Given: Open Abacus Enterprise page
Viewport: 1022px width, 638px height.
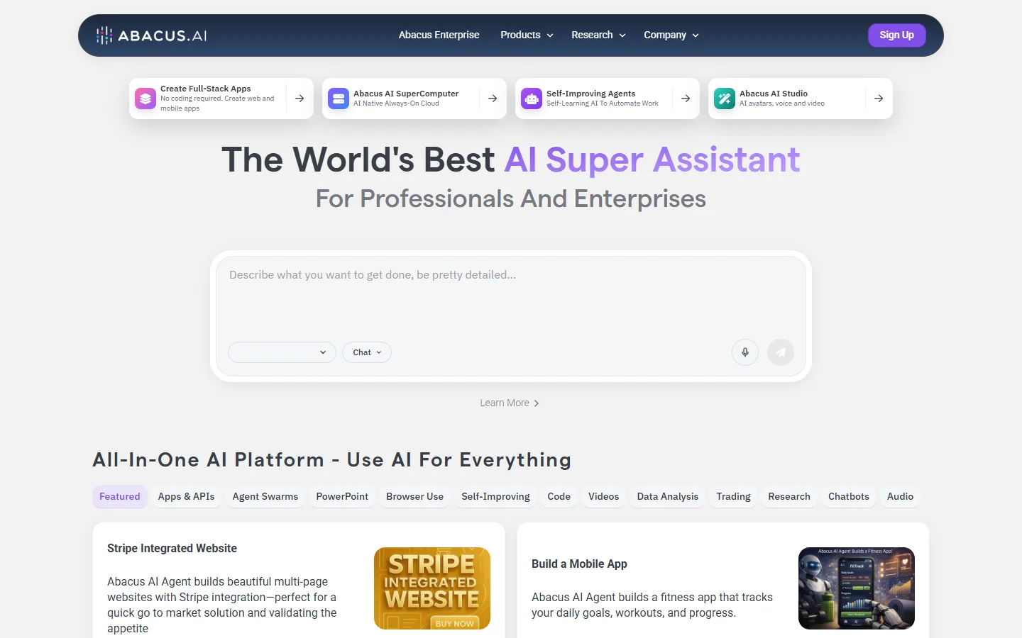Looking at the screenshot, I should click(439, 35).
